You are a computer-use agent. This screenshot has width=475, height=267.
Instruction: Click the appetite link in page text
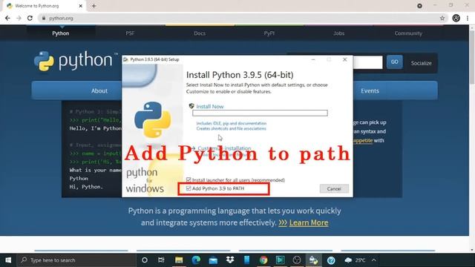click(363, 140)
